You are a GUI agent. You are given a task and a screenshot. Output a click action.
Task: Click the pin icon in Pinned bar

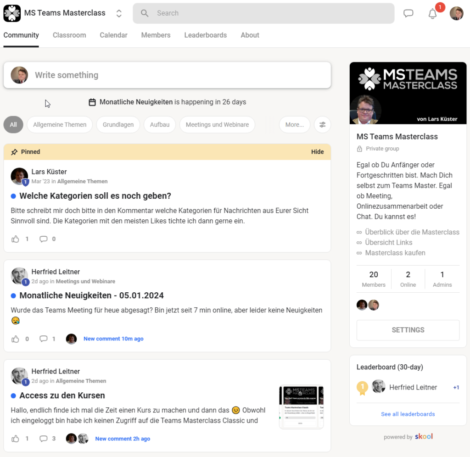(14, 152)
